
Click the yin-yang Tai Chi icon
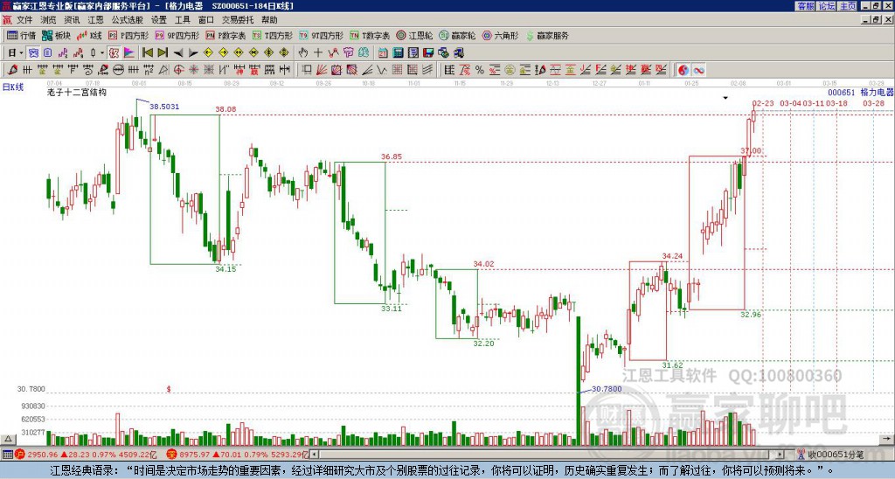683,70
